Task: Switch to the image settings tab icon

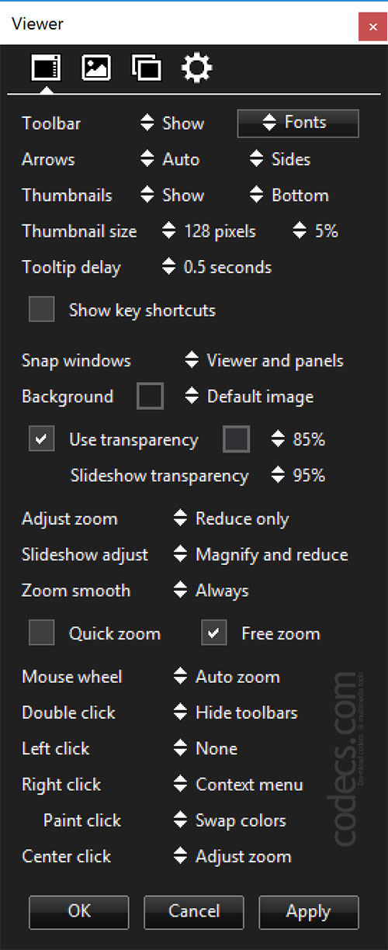Action: coord(96,68)
